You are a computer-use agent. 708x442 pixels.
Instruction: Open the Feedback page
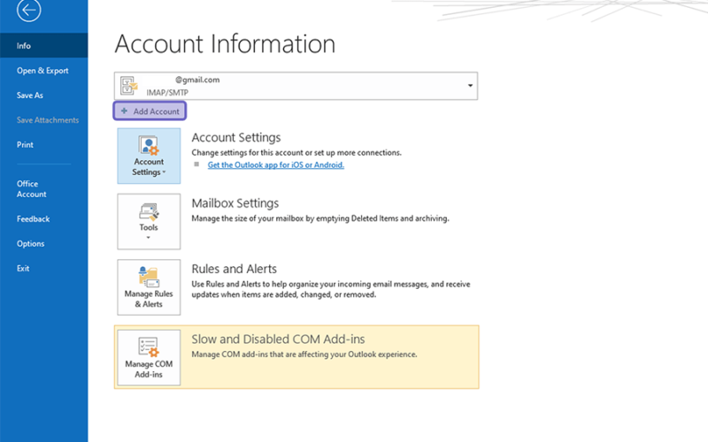[43, 218]
